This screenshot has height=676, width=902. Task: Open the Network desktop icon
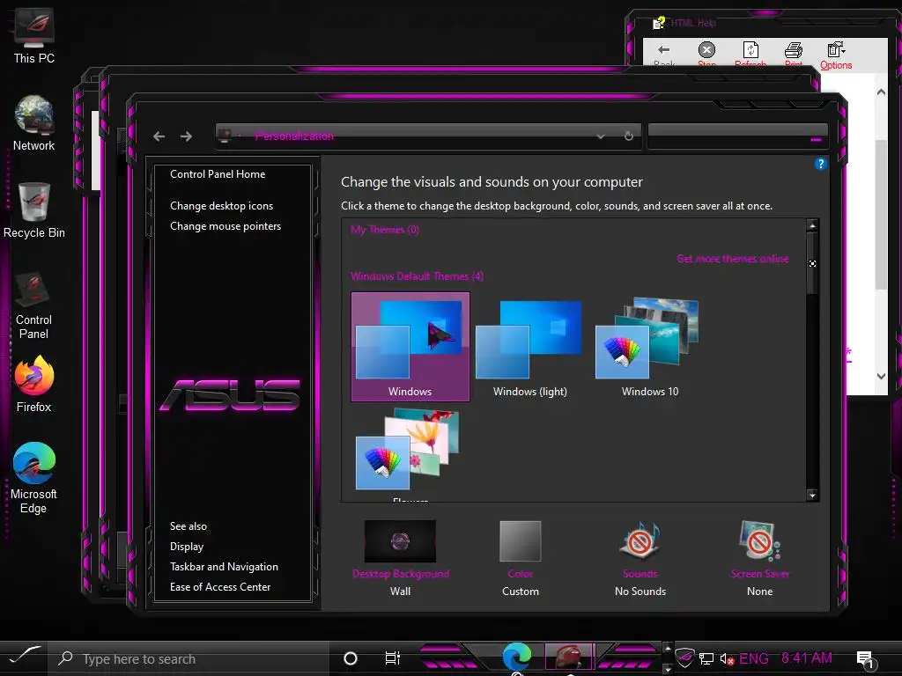tap(34, 124)
